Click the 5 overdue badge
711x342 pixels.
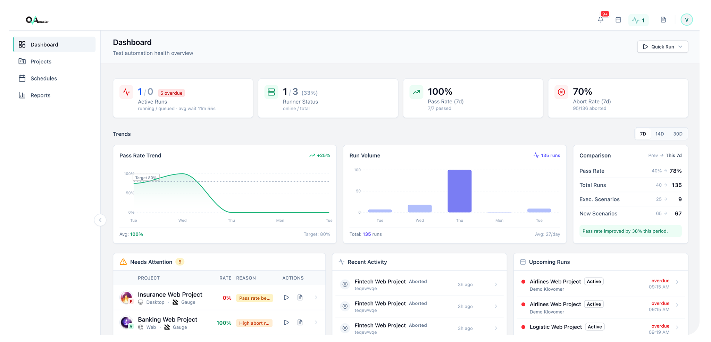pyautogui.click(x=171, y=93)
